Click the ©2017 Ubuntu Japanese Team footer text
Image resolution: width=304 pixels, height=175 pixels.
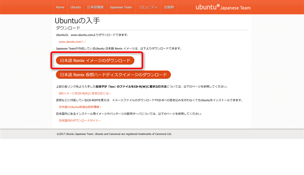click(x=114, y=134)
